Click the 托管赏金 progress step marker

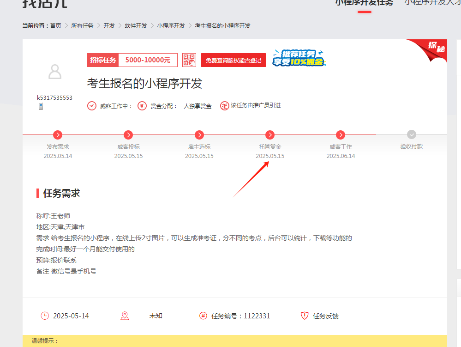[270, 135]
